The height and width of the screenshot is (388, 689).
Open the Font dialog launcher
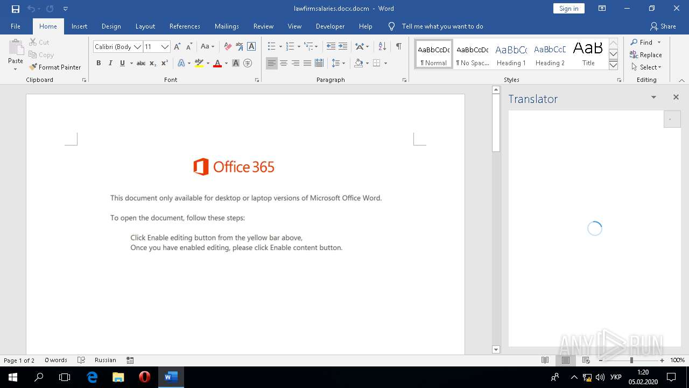point(257,80)
